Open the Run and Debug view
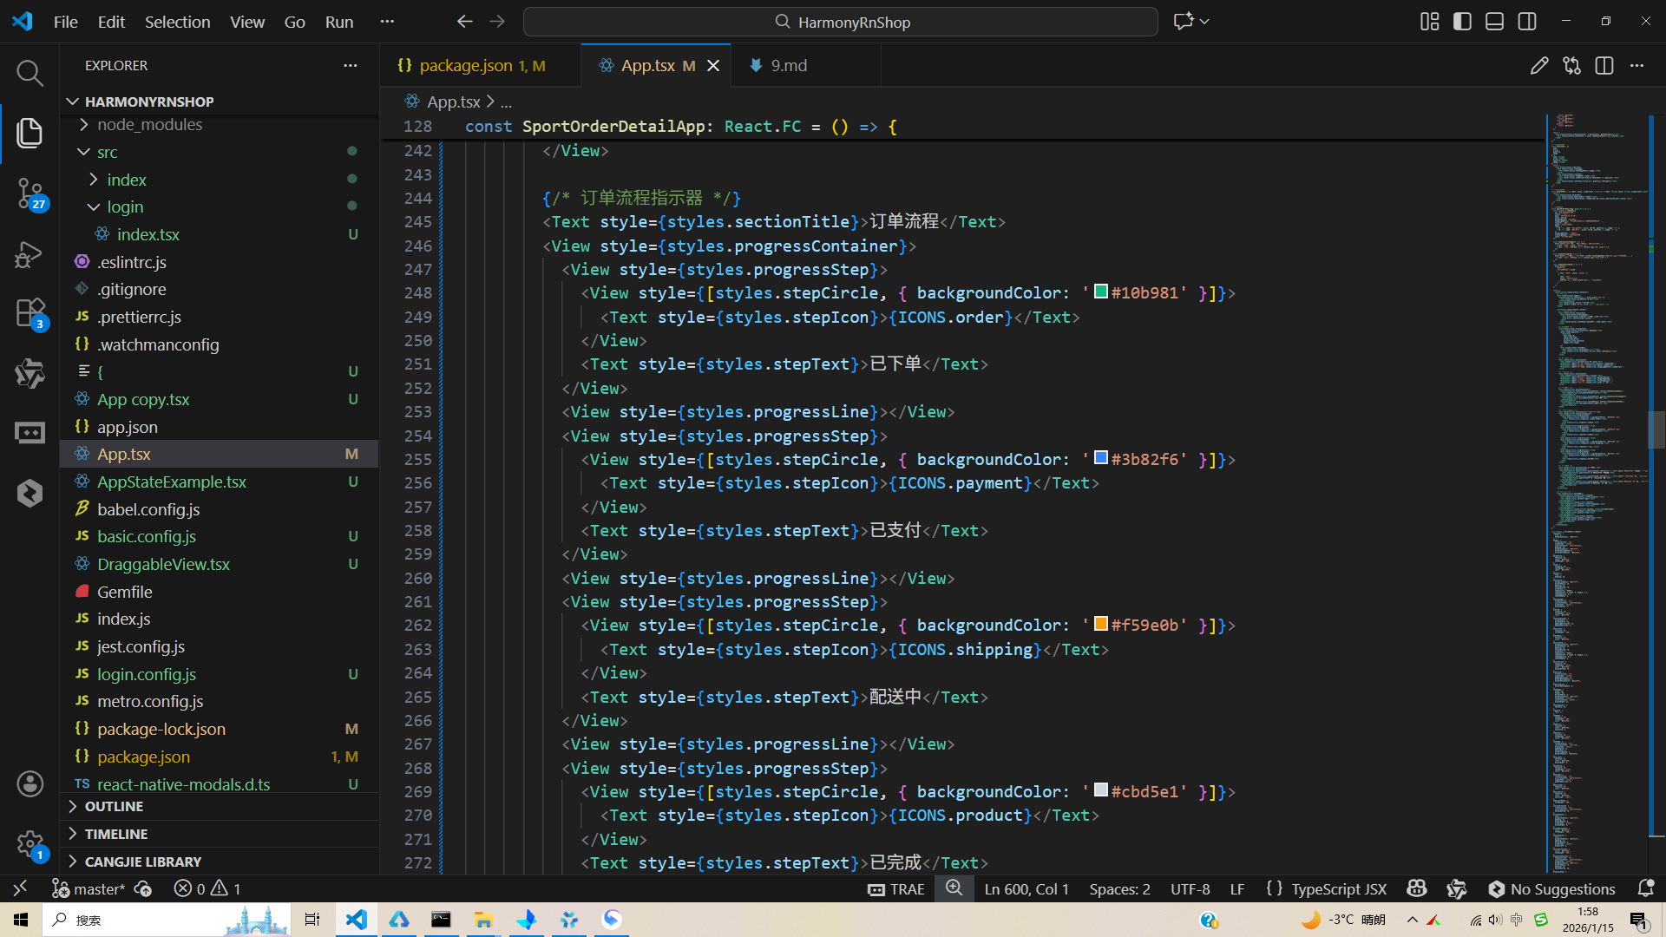This screenshot has height=937, width=1666. (x=30, y=254)
